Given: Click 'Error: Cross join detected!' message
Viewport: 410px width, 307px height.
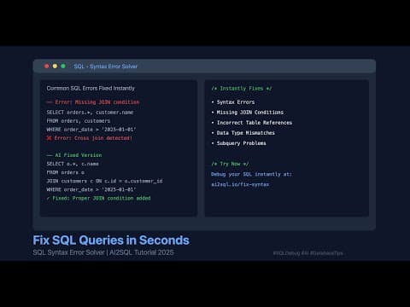Looking at the screenshot, I should point(93,138).
